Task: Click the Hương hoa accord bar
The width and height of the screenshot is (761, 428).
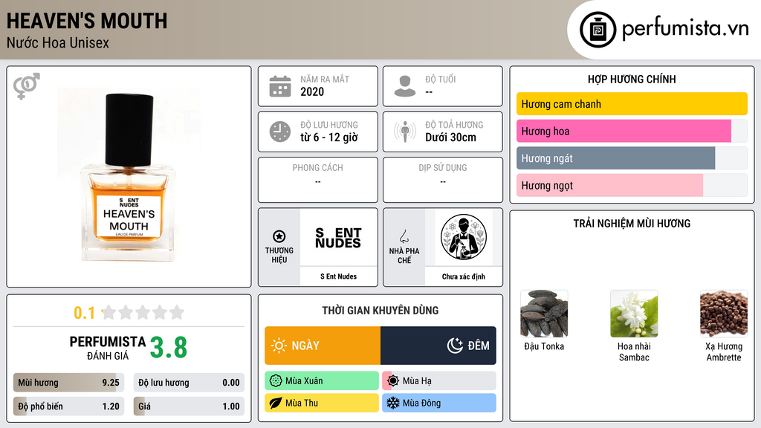Action: point(632,131)
